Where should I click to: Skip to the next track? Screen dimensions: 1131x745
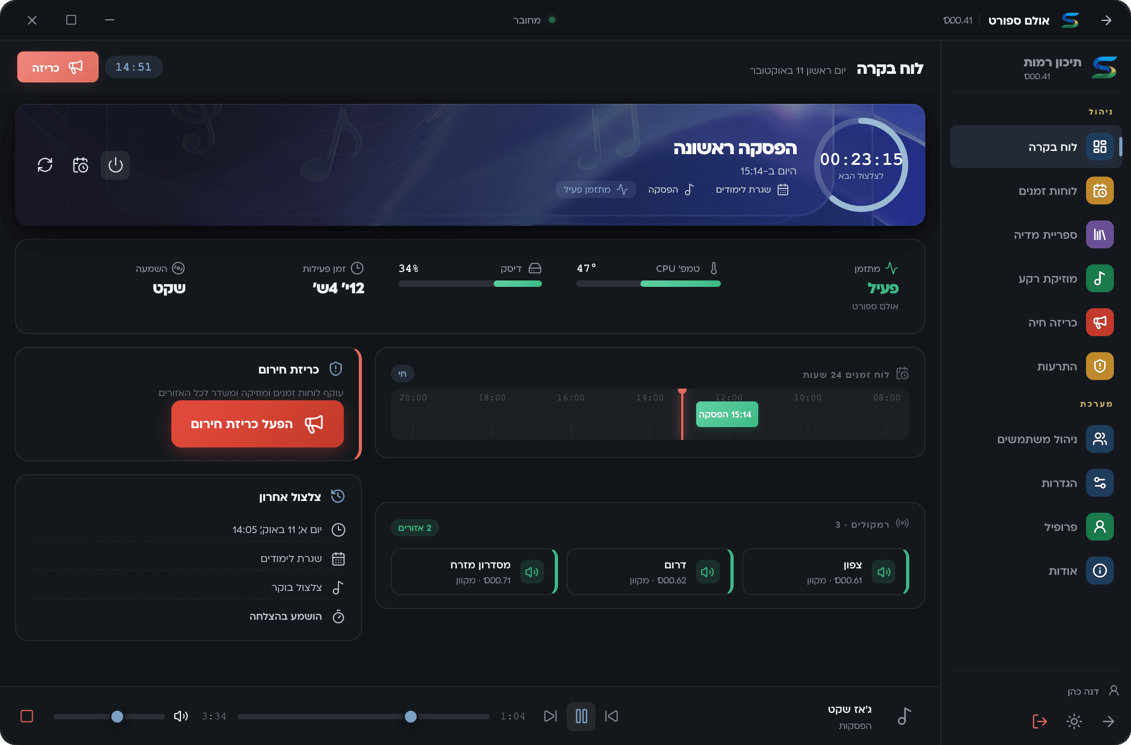[x=551, y=716]
